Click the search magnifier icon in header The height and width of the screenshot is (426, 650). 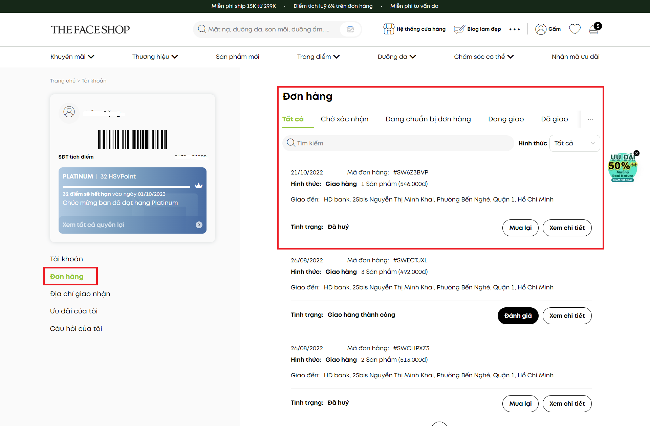click(x=202, y=29)
